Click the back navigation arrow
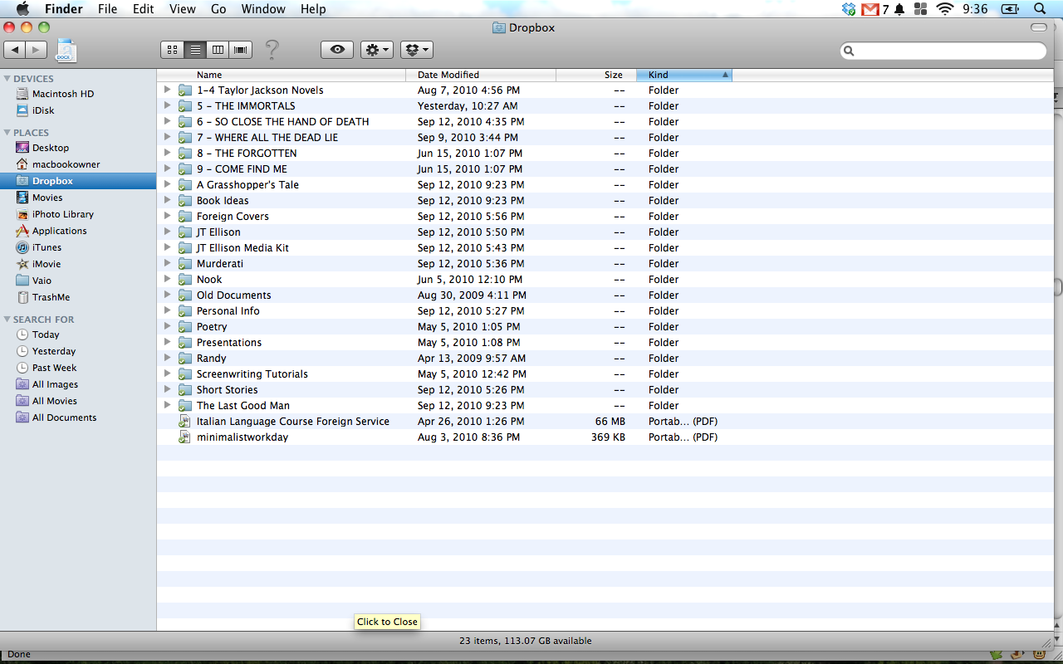 (15, 50)
